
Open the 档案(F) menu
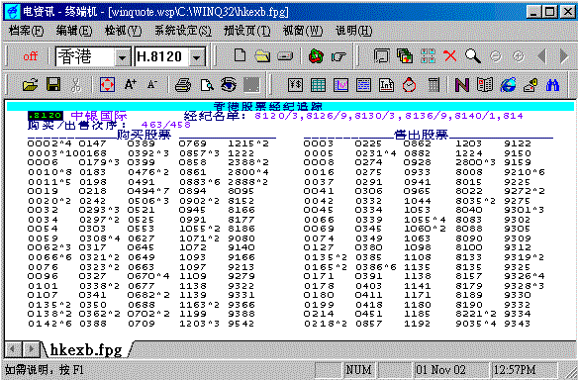(26, 31)
